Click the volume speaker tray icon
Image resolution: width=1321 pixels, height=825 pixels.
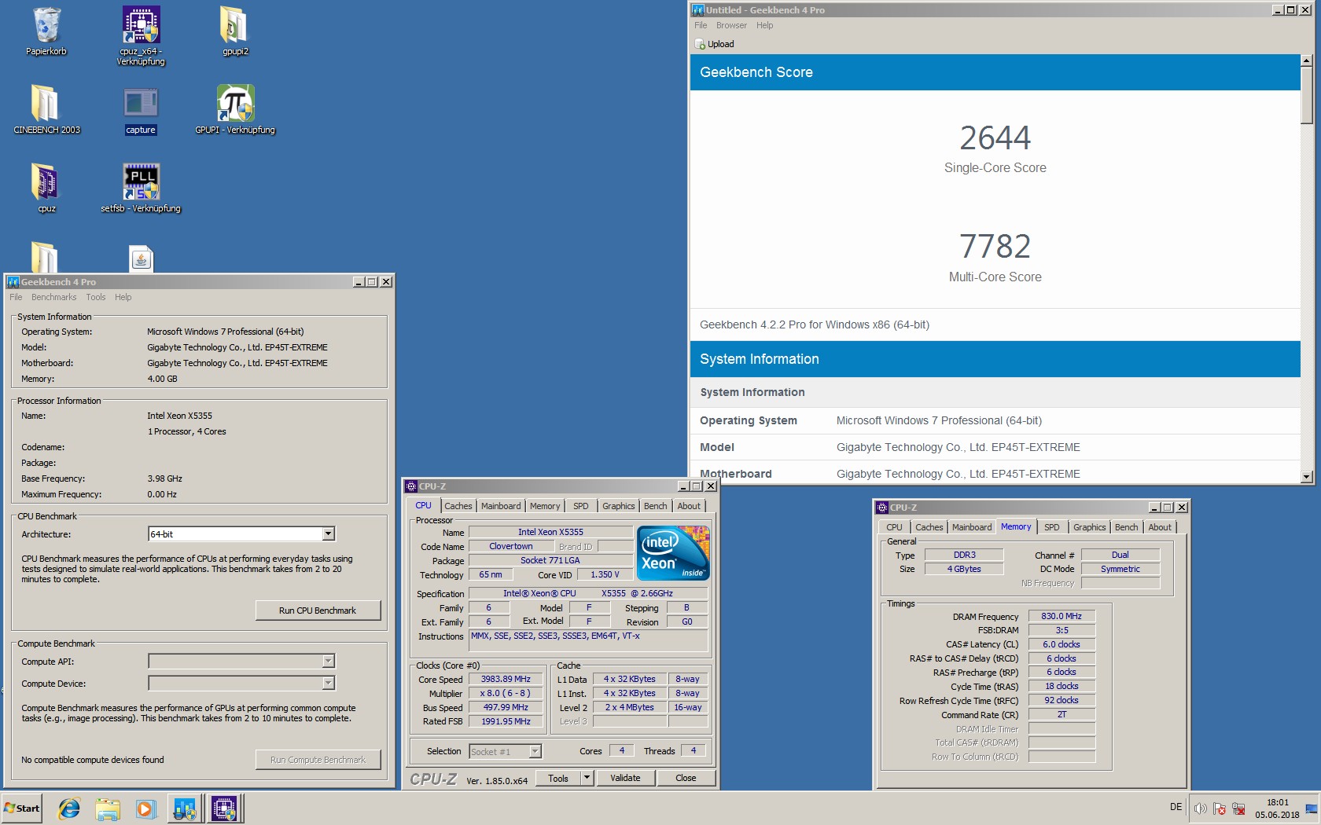pyautogui.click(x=1200, y=808)
